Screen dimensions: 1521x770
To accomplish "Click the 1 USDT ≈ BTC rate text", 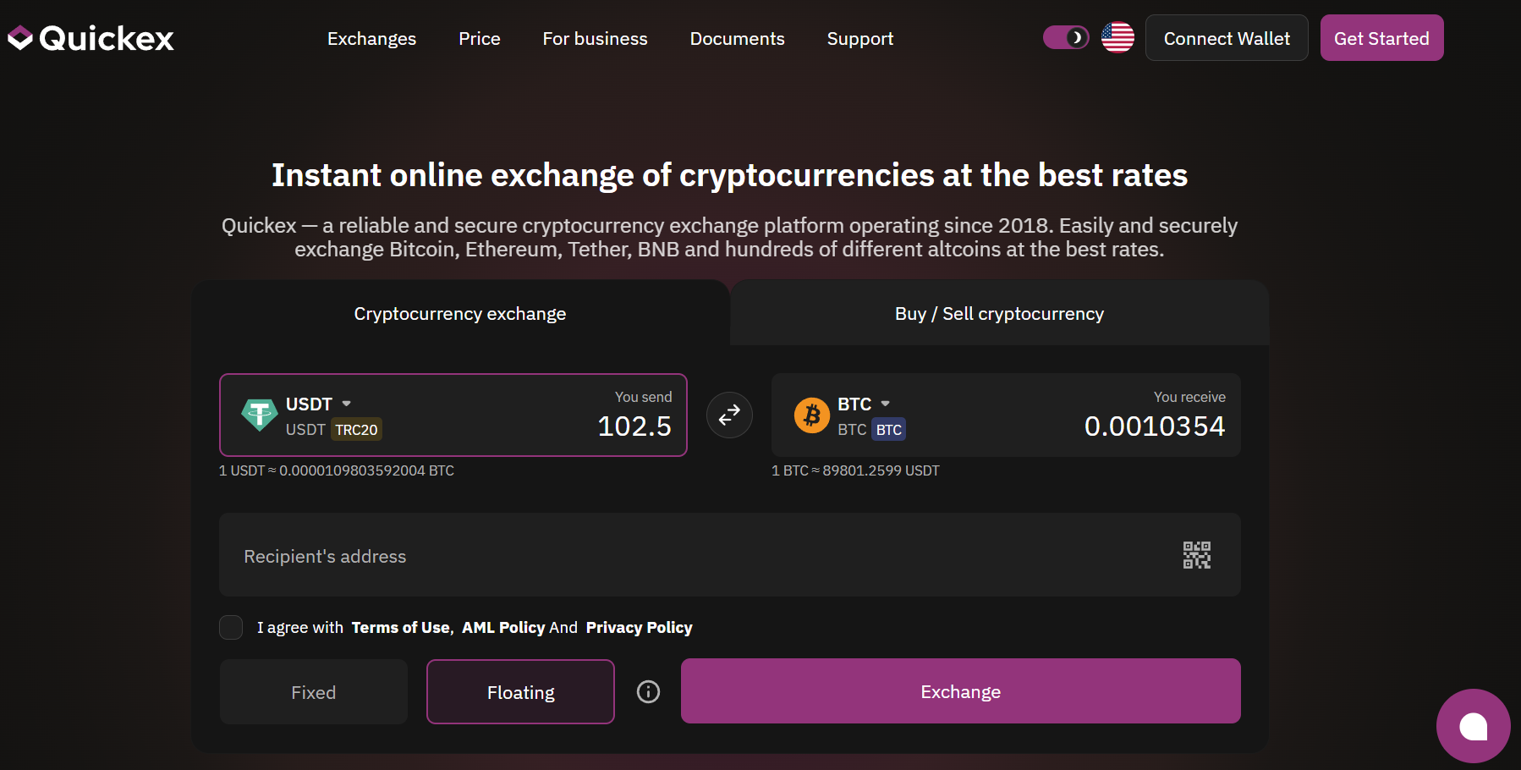I will pyautogui.click(x=337, y=470).
